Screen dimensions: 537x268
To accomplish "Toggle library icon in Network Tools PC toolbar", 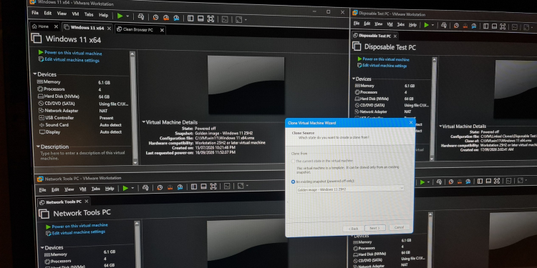I will 194,187.
